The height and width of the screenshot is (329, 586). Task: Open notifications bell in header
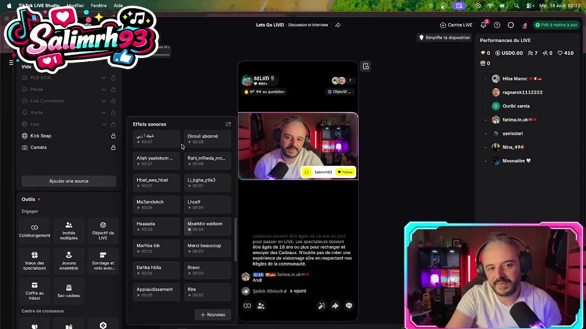point(483,25)
